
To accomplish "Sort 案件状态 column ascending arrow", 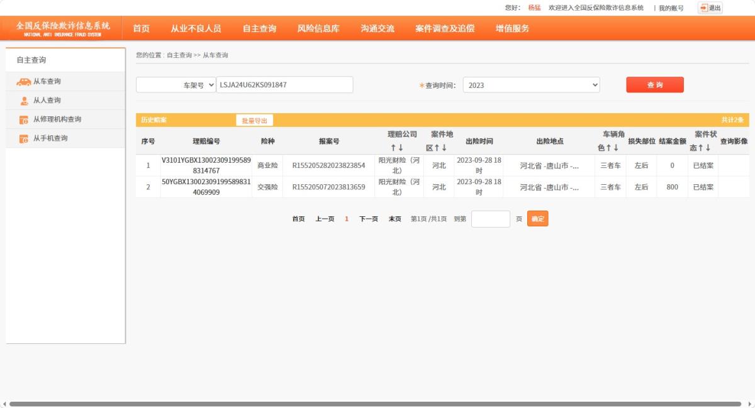I will (700, 148).
